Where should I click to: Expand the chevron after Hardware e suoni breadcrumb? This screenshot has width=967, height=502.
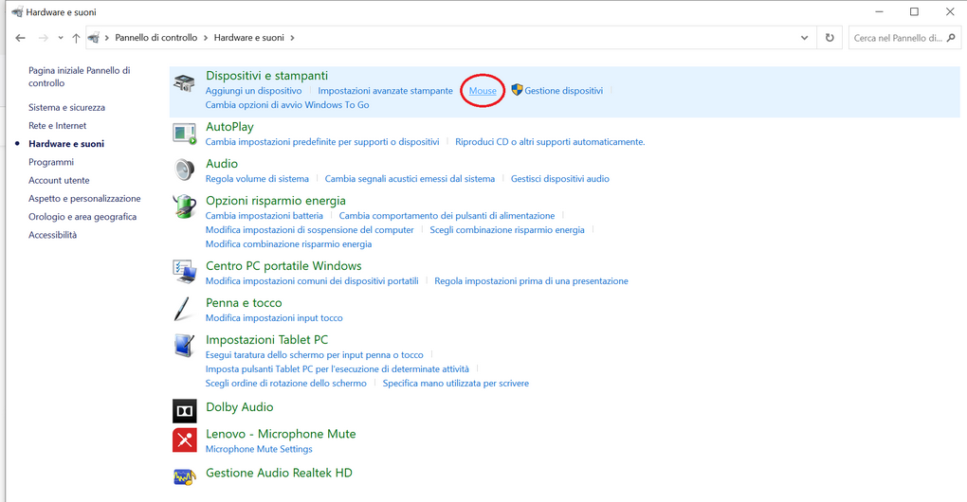[x=292, y=38]
